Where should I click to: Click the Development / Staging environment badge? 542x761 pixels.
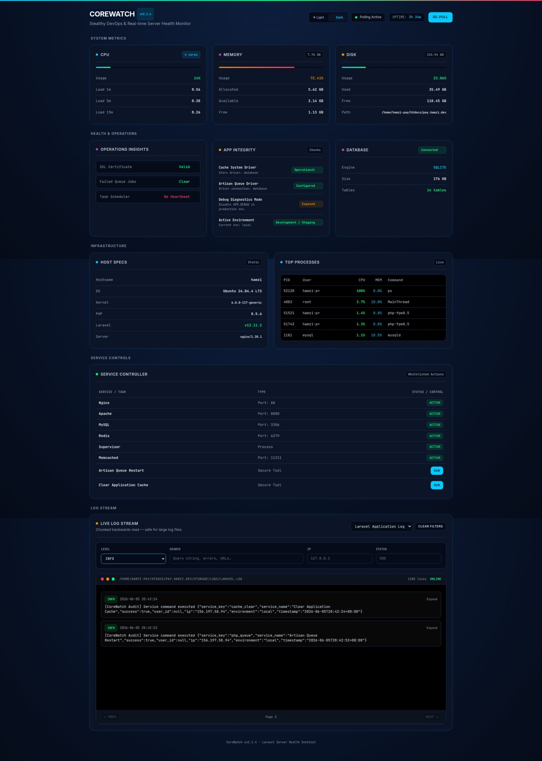coord(298,222)
